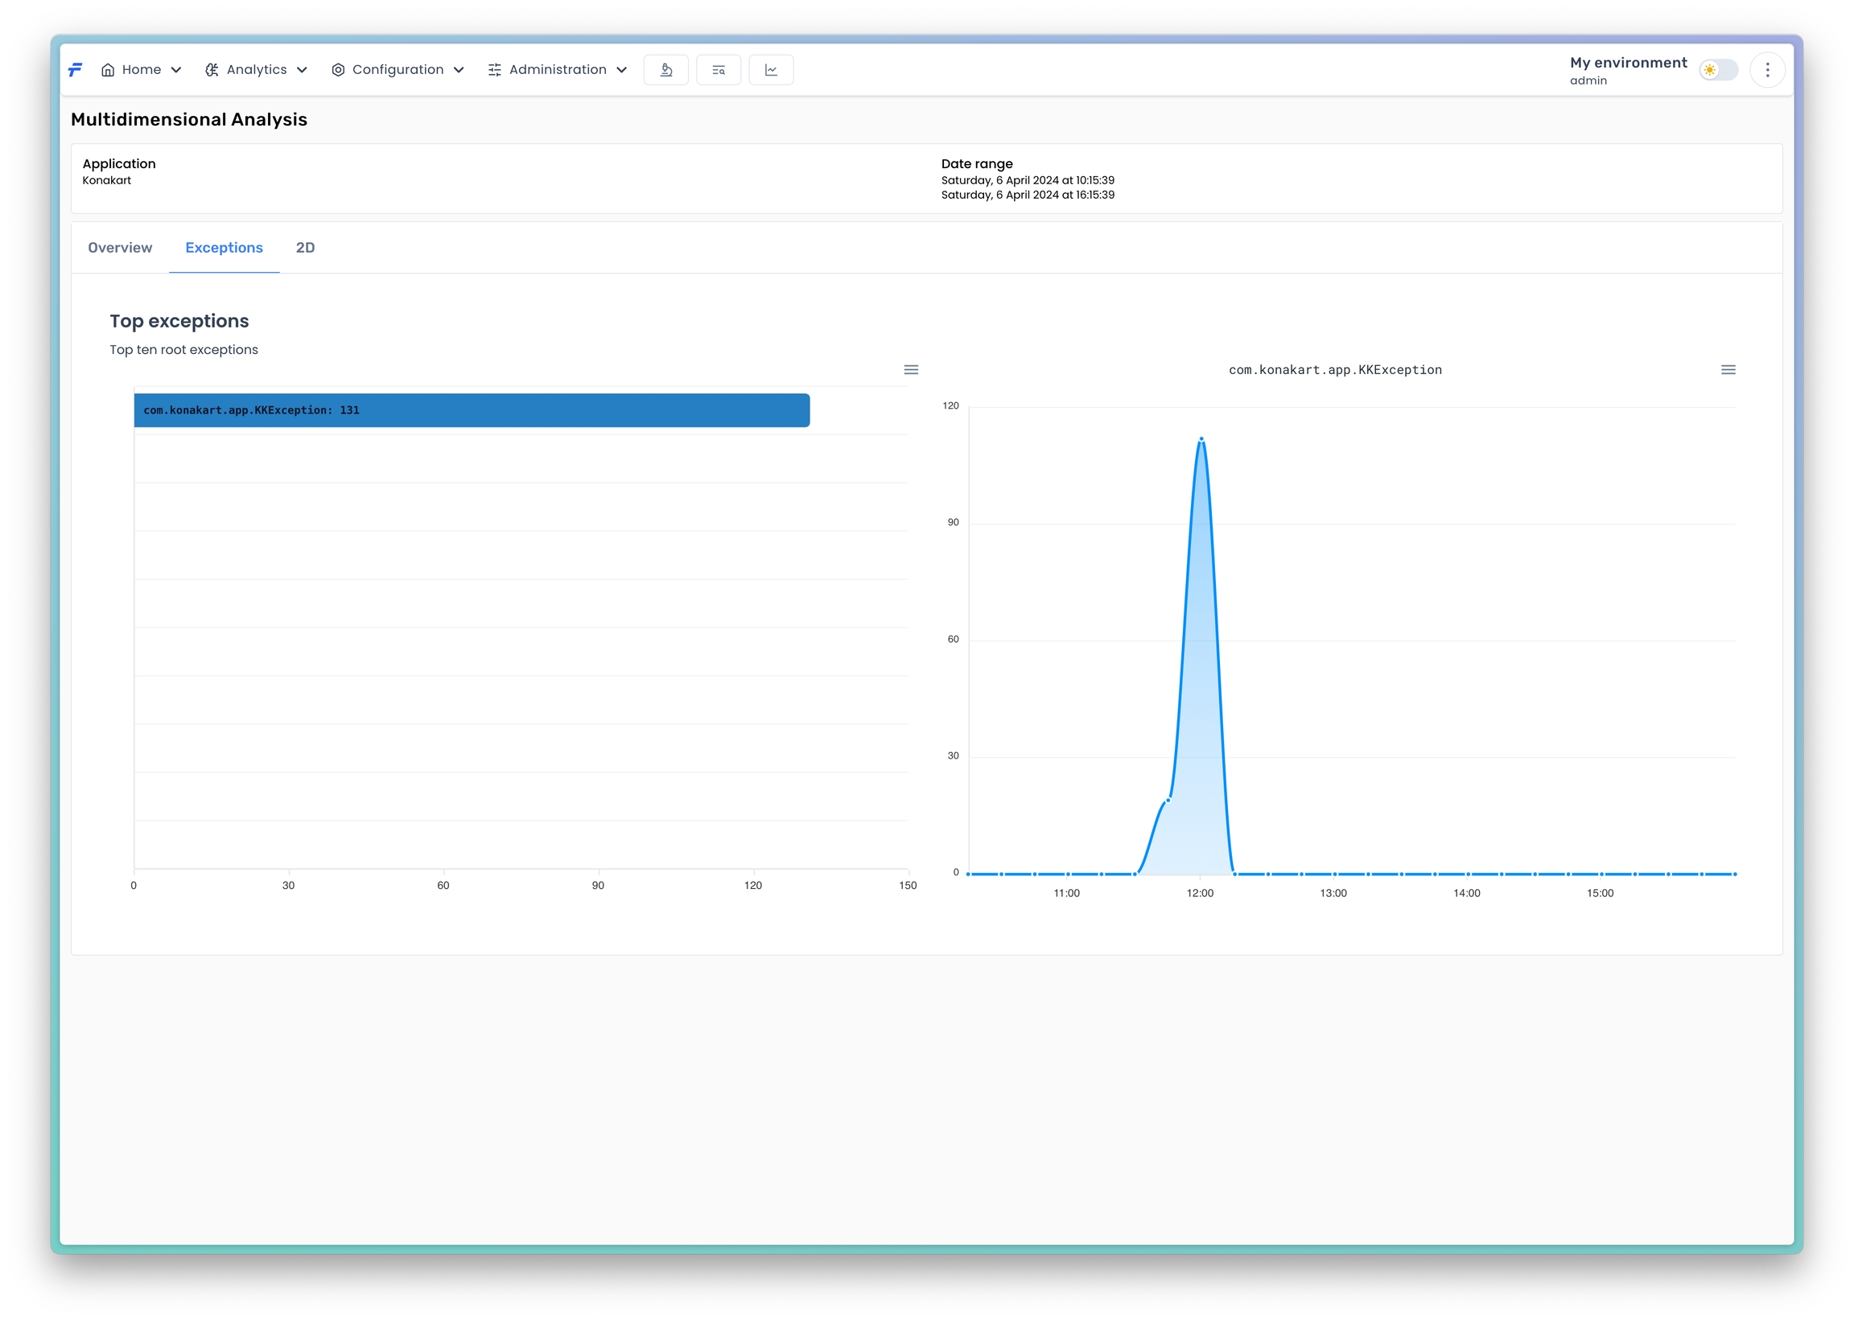Switch to the Overview tab
The image size is (1854, 1321).
coord(120,248)
